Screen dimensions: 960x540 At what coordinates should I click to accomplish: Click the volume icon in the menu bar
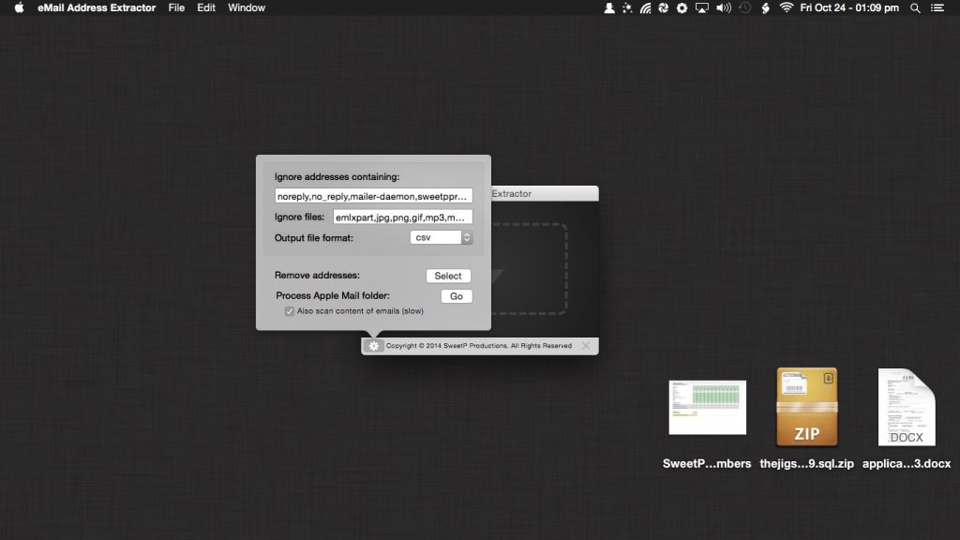pos(722,7)
